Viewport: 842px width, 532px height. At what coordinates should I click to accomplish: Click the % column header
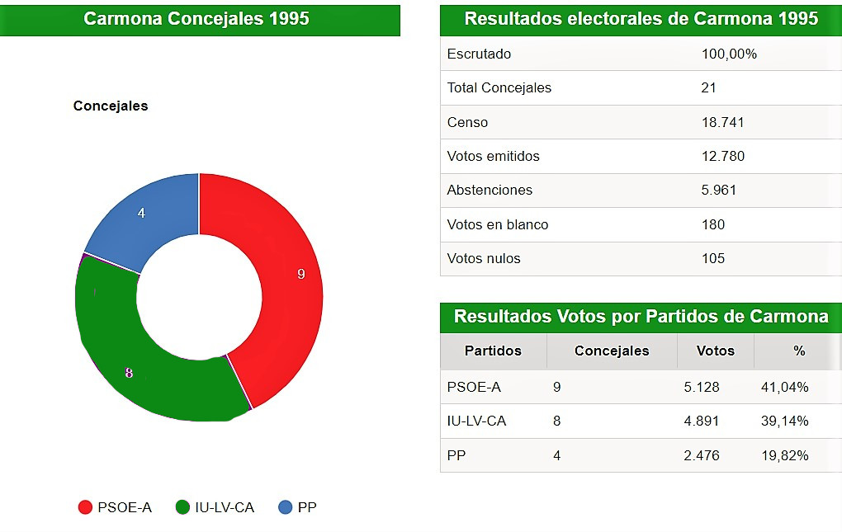(x=798, y=351)
